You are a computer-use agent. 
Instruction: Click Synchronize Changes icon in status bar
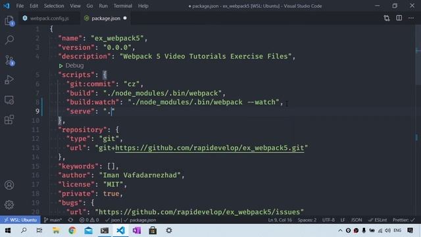point(70,220)
